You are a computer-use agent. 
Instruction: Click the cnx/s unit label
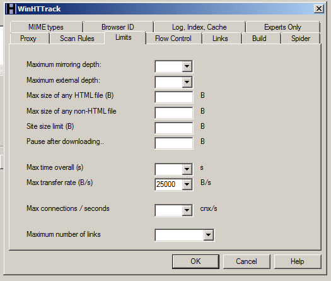209,208
